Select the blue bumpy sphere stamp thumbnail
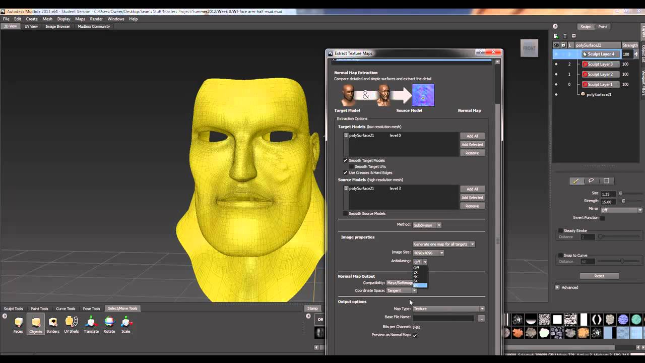Image resolution: width=645 pixels, height=363 pixels. point(623,320)
